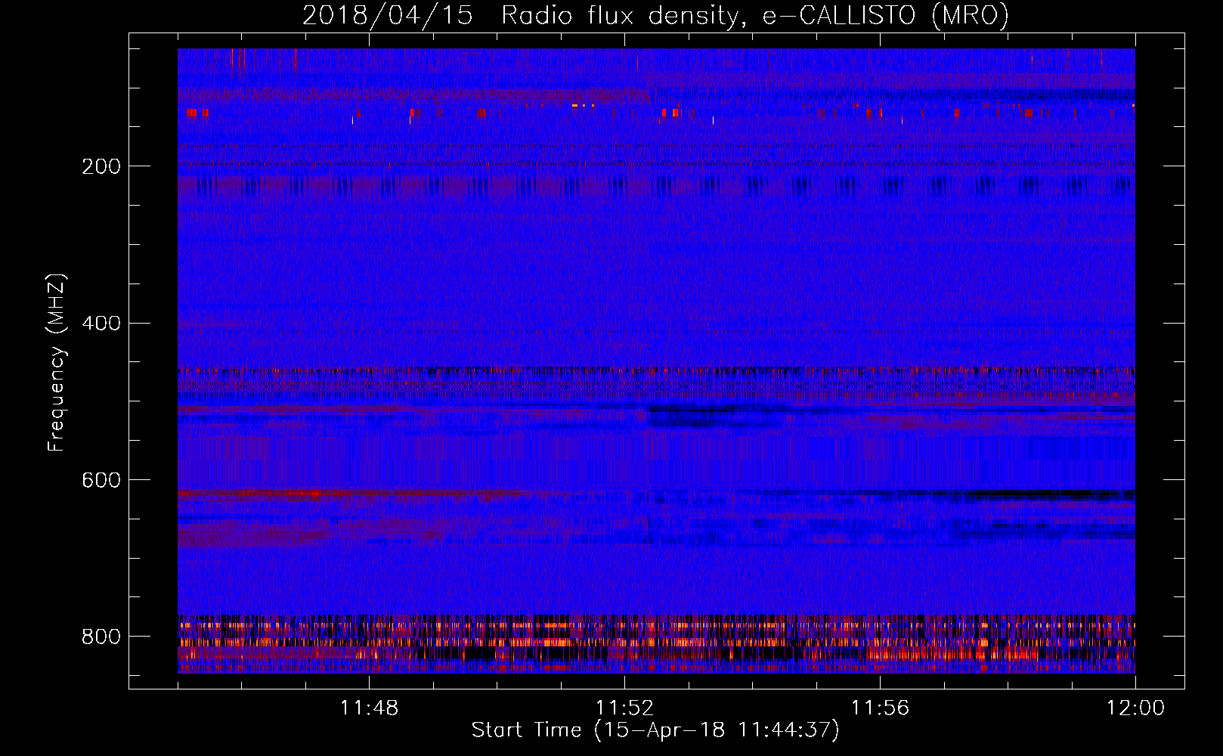Viewport: 1223px width, 756px height.
Task: Click the 11:56 time tick label
Action: click(880, 708)
